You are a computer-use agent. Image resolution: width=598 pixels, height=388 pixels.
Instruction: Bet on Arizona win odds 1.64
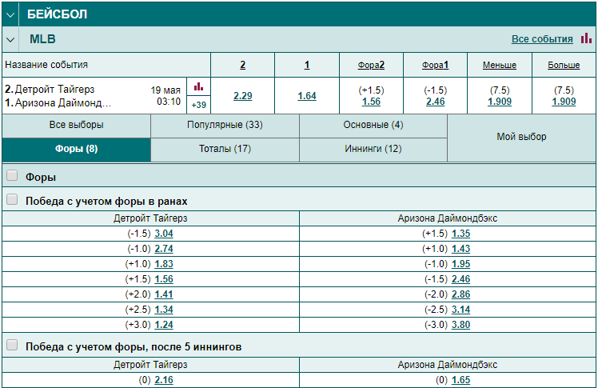[307, 96]
